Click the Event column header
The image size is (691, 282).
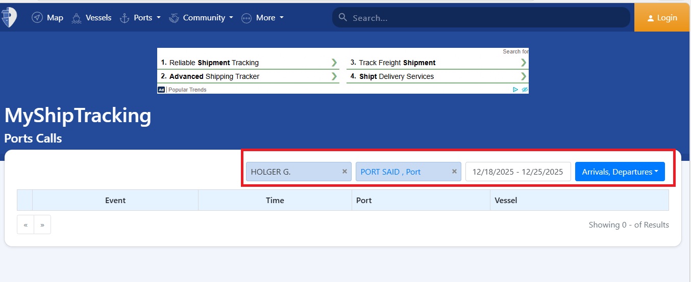115,200
